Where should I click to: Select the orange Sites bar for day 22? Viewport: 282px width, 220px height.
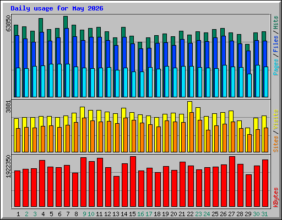[x=192, y=132]
